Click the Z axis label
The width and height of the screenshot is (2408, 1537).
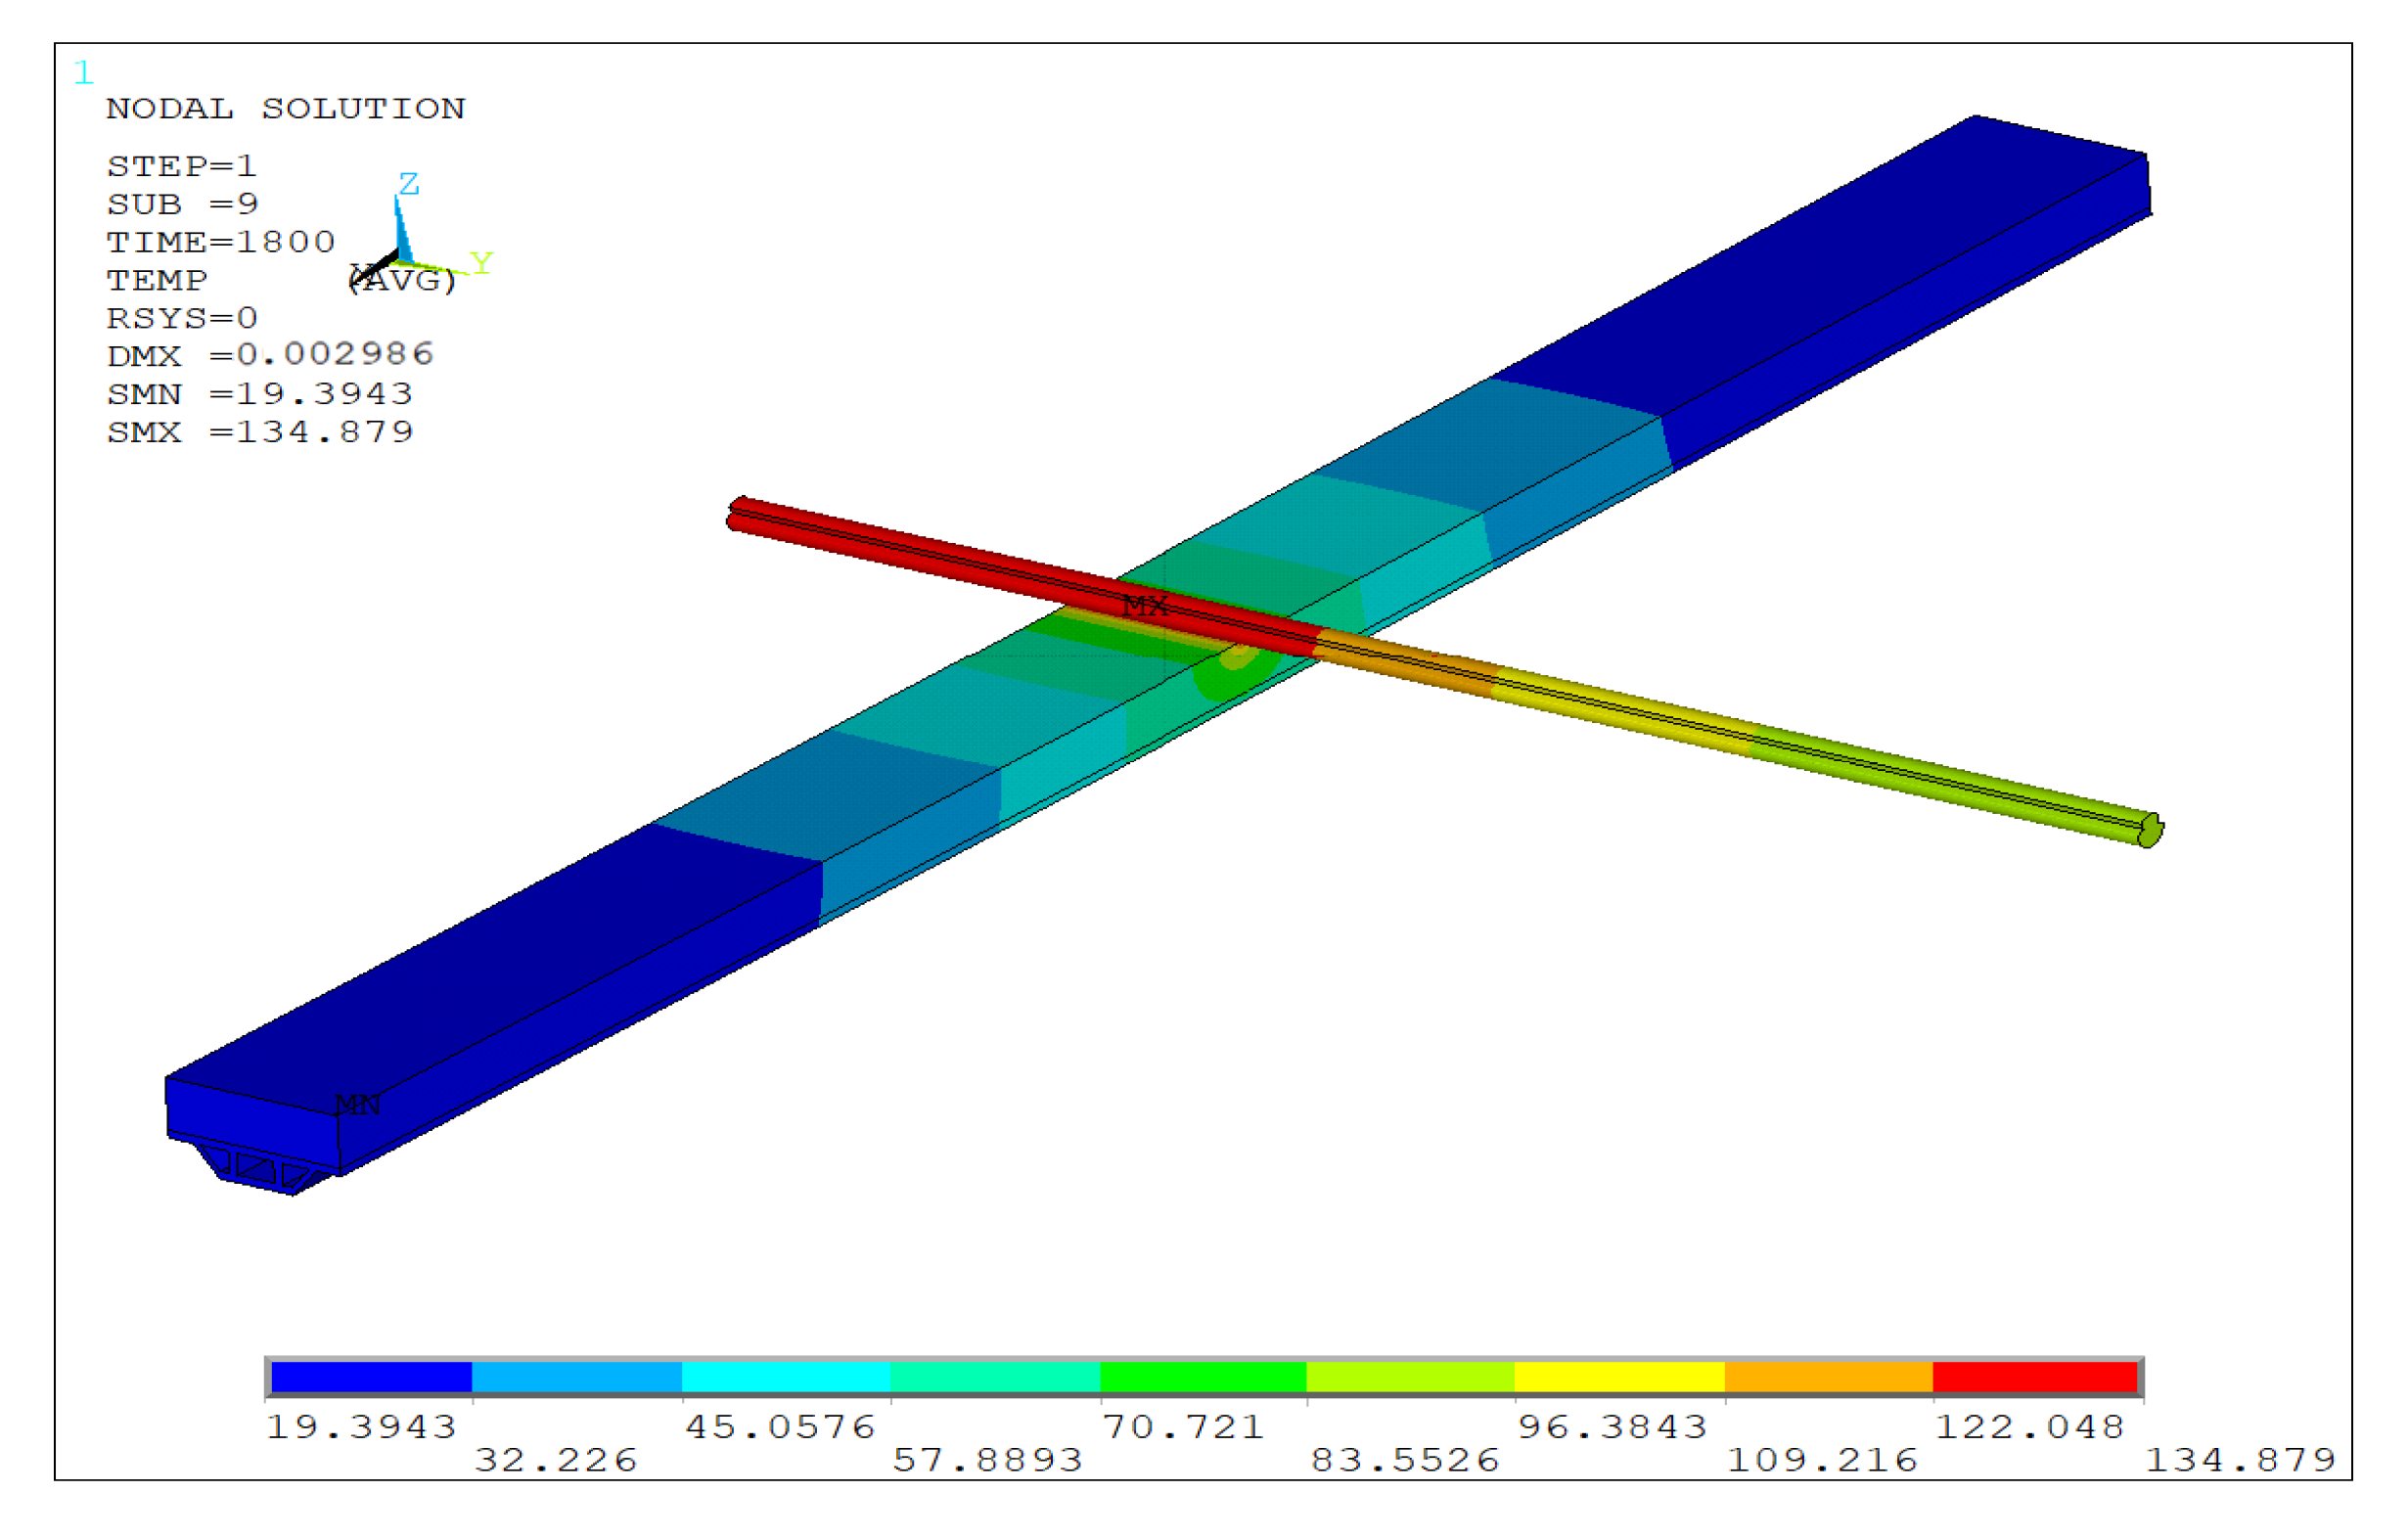(x=409, y=184)
